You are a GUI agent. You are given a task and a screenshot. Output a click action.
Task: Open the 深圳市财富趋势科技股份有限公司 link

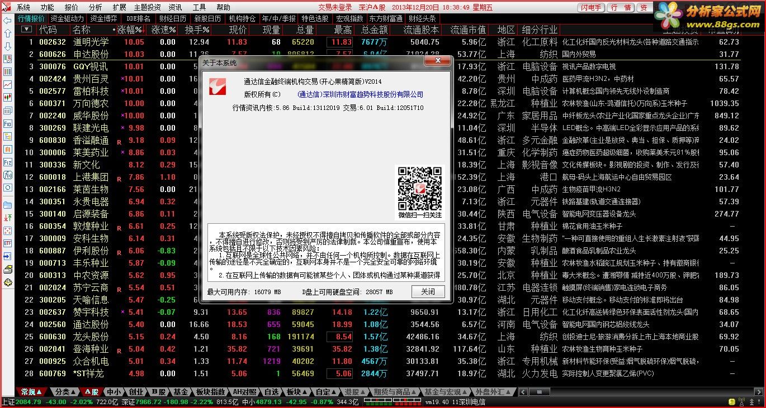pyautogui.click(x=361, y=94)
